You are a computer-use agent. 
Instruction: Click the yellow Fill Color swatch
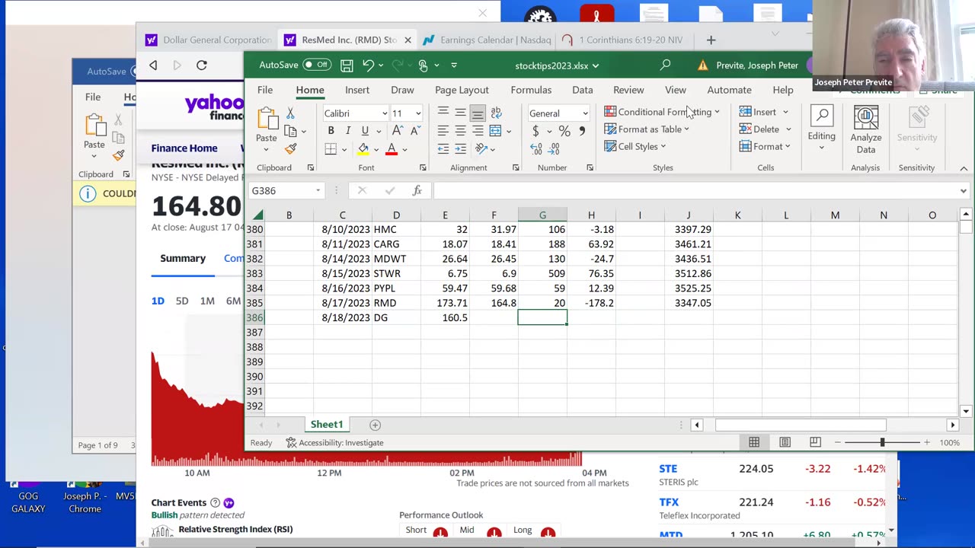[x=363, y=149]
